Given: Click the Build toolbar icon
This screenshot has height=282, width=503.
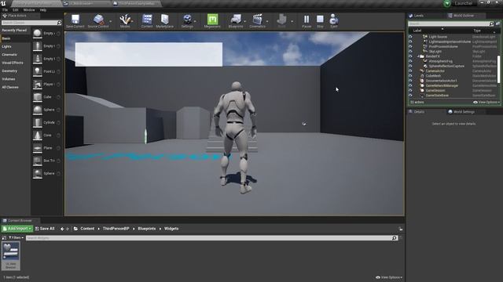Looking at the screenshot, I should [281, 19].
